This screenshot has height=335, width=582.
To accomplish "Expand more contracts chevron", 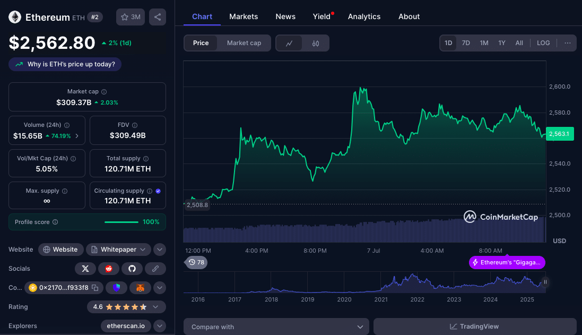I will (x=160, y=288).
